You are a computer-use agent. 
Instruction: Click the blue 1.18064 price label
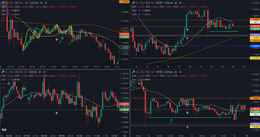coord(255,46)
